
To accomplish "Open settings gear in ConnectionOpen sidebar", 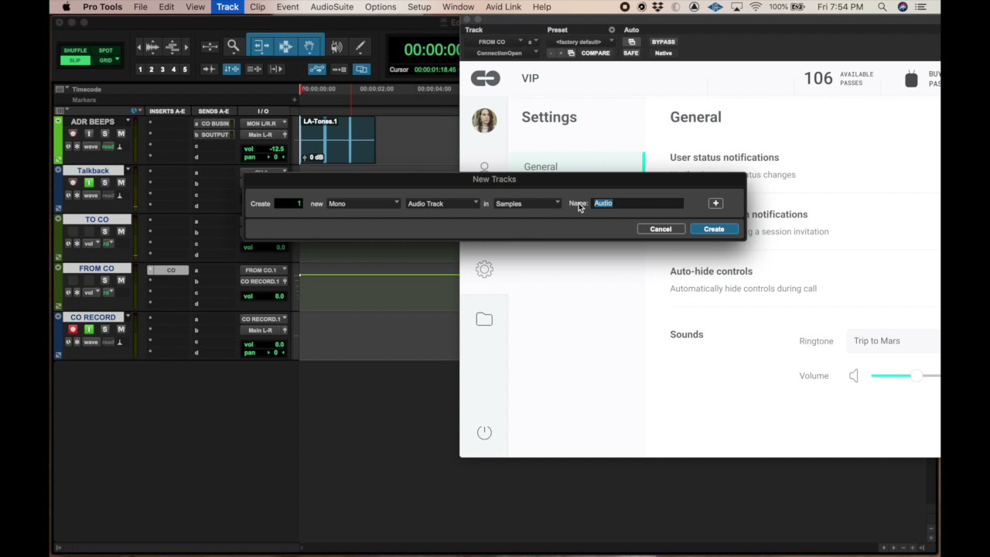I will tap(484, 269).
